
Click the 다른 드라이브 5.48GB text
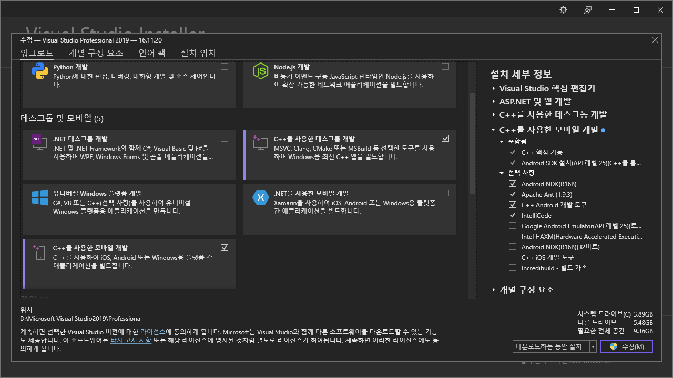pyautogui.click(x=615, y=322)
